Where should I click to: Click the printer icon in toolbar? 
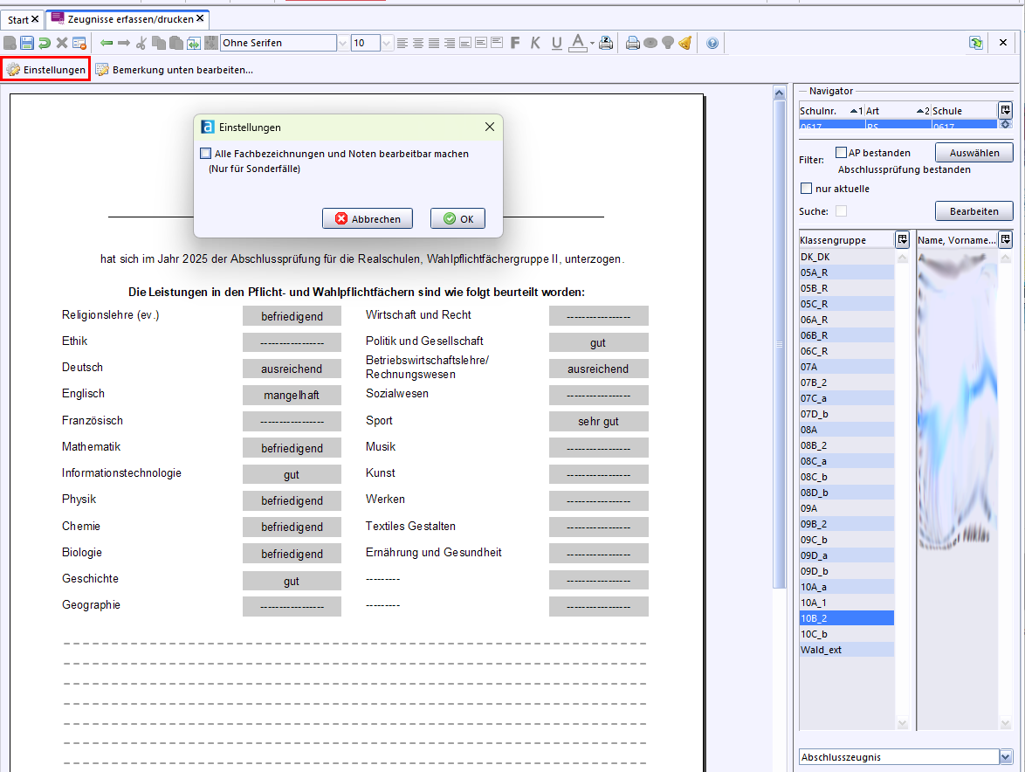coord(633,43)
